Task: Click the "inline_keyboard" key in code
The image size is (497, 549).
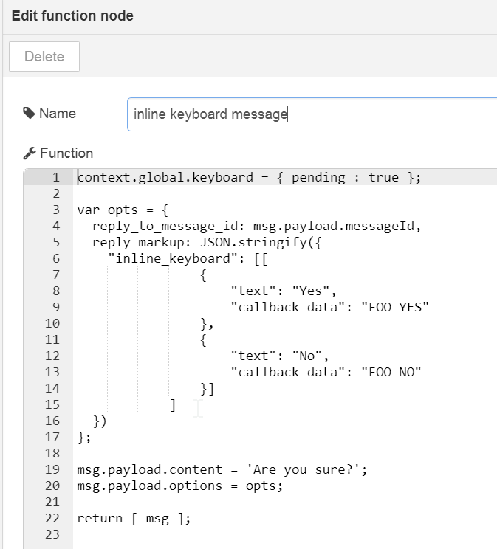Action: (x=168, y=258)
